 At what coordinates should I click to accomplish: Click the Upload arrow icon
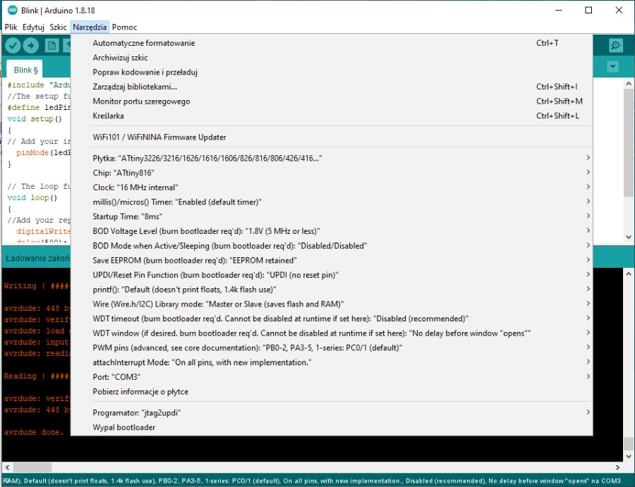[31, 45]
